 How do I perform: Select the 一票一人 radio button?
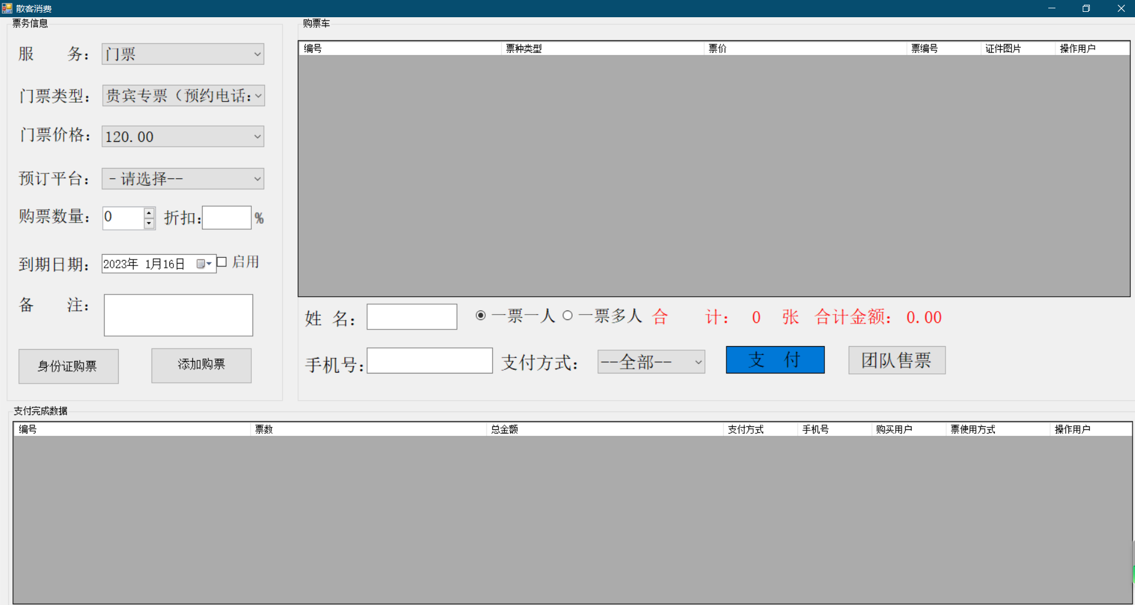(x=480, y=316)
